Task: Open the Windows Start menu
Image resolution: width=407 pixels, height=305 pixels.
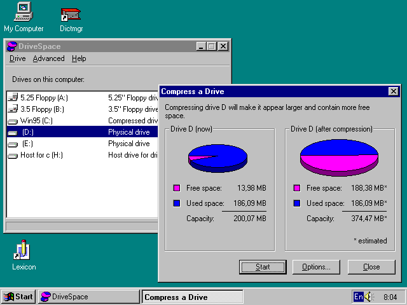Action: tap(18, 297)
